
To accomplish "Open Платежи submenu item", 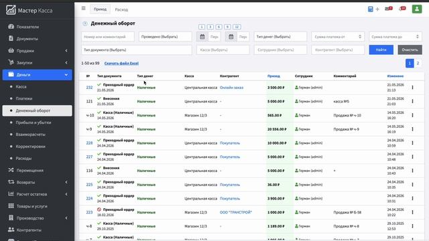I will pyautogui.click(x=38, y=98).
